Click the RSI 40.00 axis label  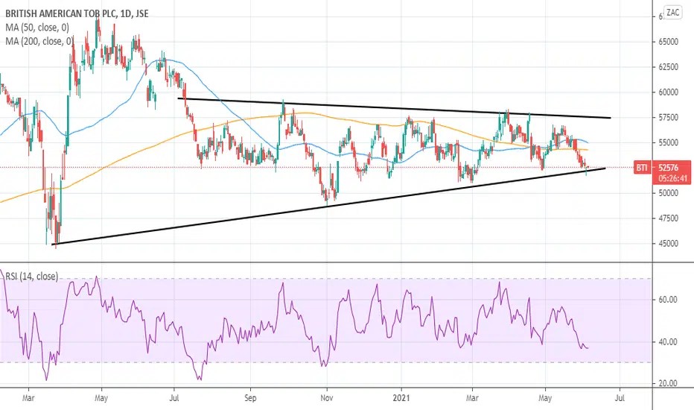668,341
